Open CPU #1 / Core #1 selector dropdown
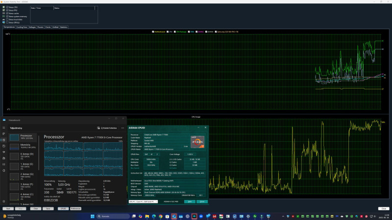 pyautogui.click(x=143, y=201)
